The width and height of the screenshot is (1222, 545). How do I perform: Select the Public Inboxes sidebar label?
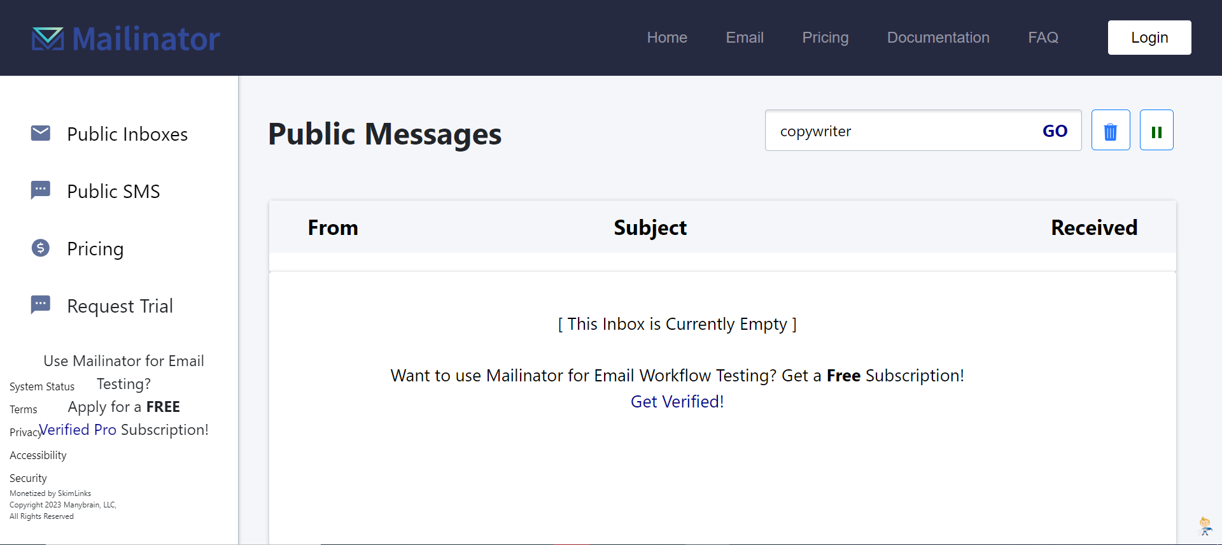[127, 134]
